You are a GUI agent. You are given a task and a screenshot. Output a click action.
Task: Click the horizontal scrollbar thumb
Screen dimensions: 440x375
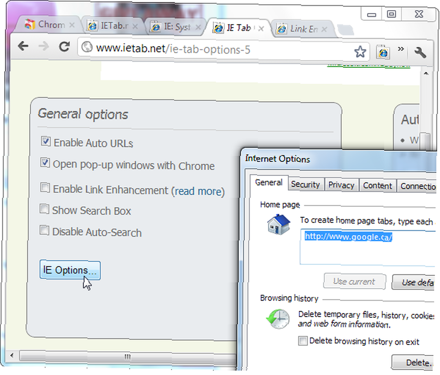128,356
